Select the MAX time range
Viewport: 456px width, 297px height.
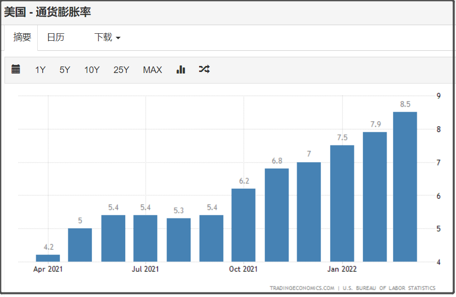click(x=152, y=70)
